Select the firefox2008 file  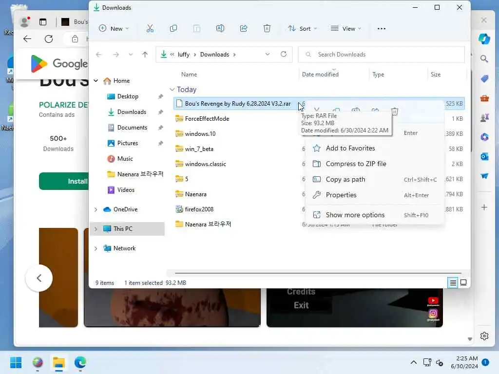pyautogui.click(x=199, y=209)
